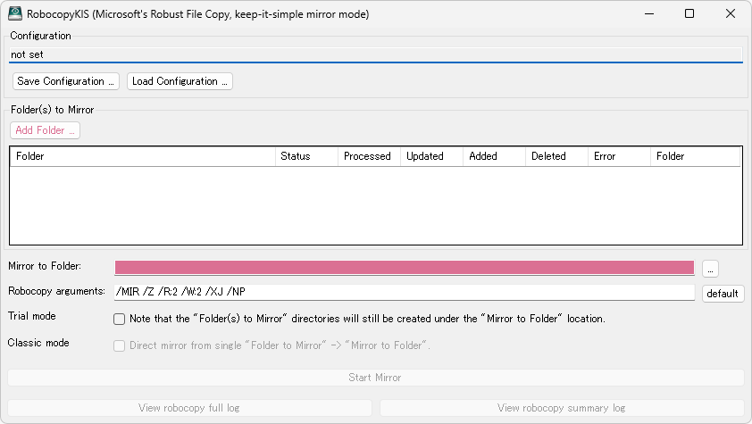Select the Deleted column header
The height and width of the screenshot is (424, 752).
[x=556, y=156]
